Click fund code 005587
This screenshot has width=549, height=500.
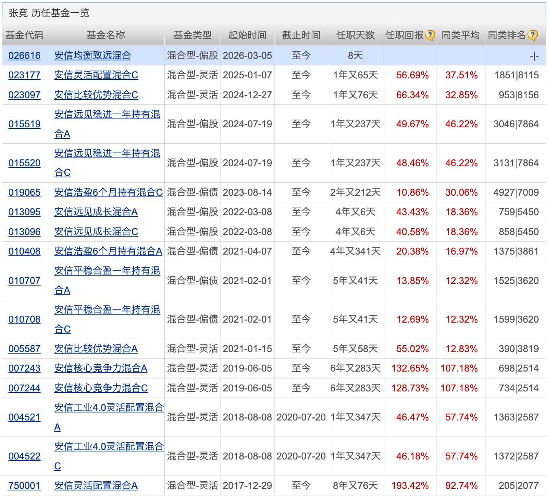(24, 349)
